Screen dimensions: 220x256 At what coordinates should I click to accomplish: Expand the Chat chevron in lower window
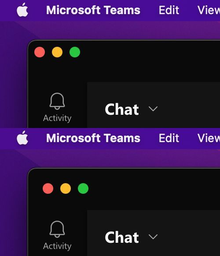(x=153, y=237)
